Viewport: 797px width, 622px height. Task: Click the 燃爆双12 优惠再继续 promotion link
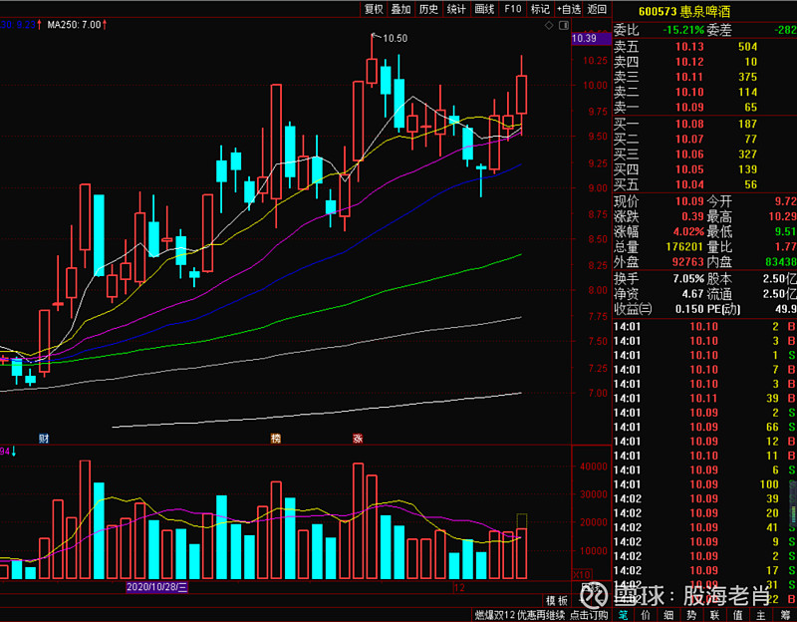[x=519, y=615]
